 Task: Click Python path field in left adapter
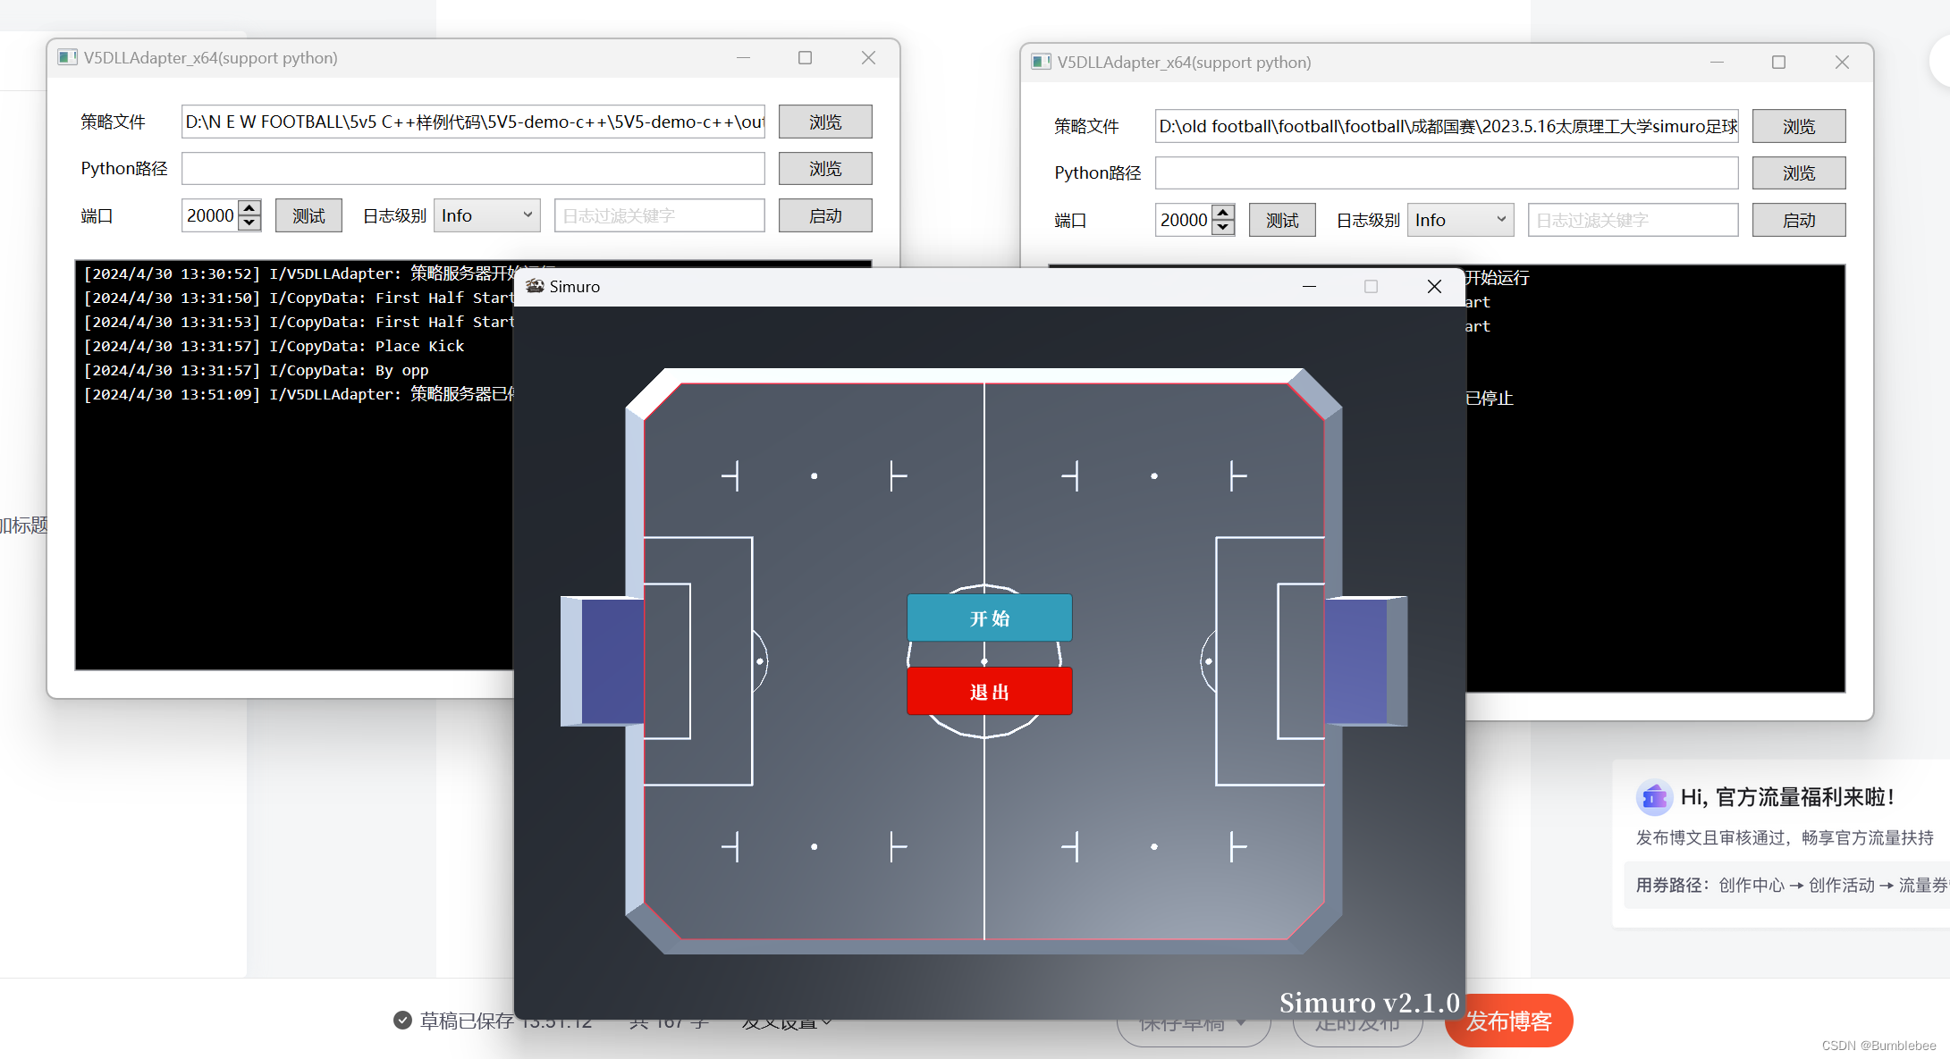(473, 168)
